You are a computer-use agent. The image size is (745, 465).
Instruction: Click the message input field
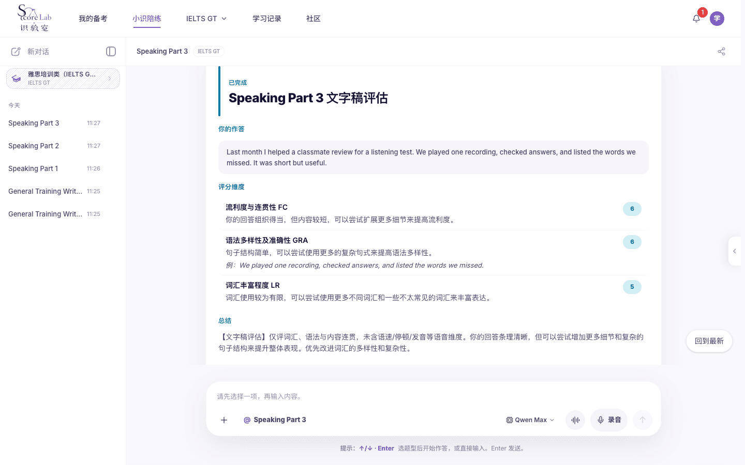(x=434, y=396)
